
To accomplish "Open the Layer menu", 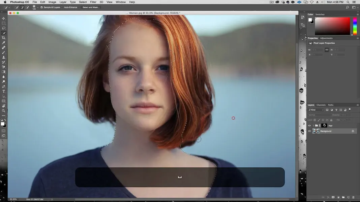I will point(63,2).
